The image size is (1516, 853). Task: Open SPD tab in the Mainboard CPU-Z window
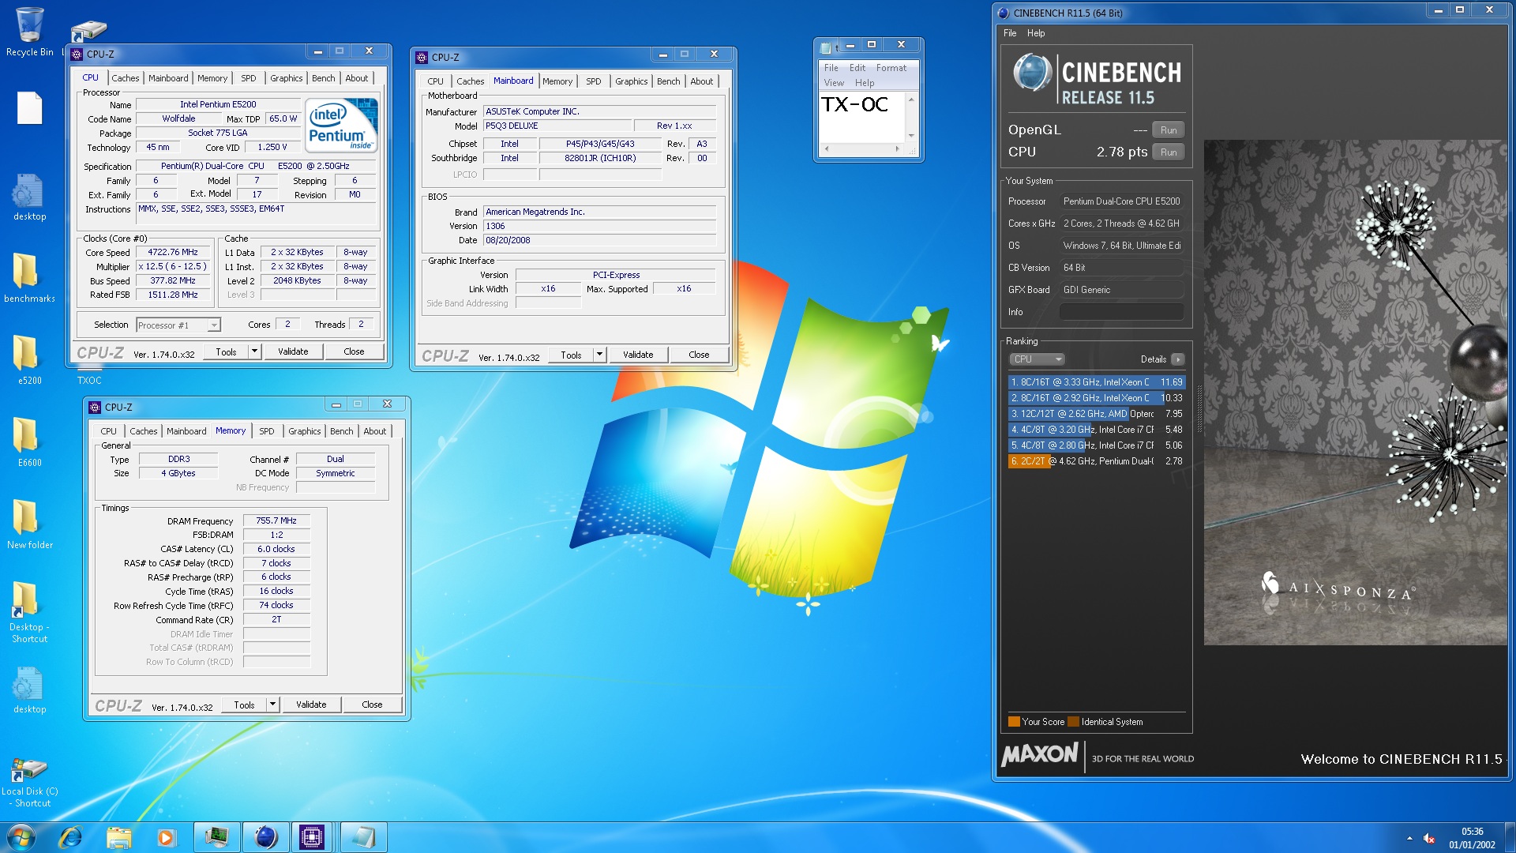pos(593,81)
